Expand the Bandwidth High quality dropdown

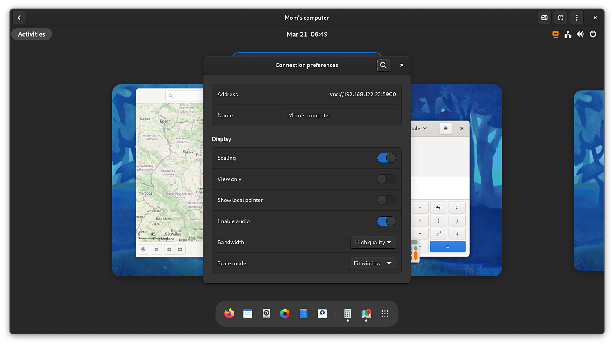[x=373, y=242]
